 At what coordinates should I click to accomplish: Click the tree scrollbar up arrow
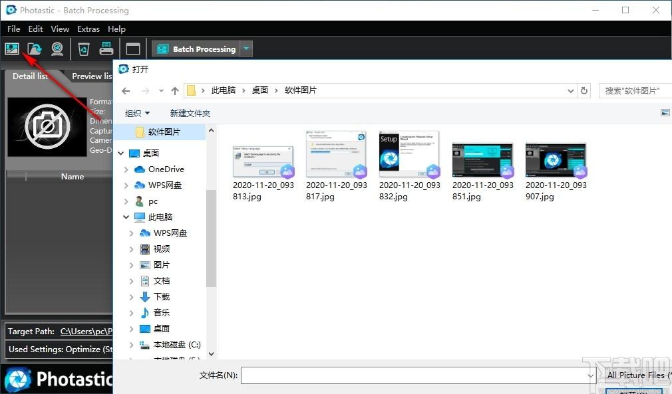pyautogui.click(x=211, y=130)
